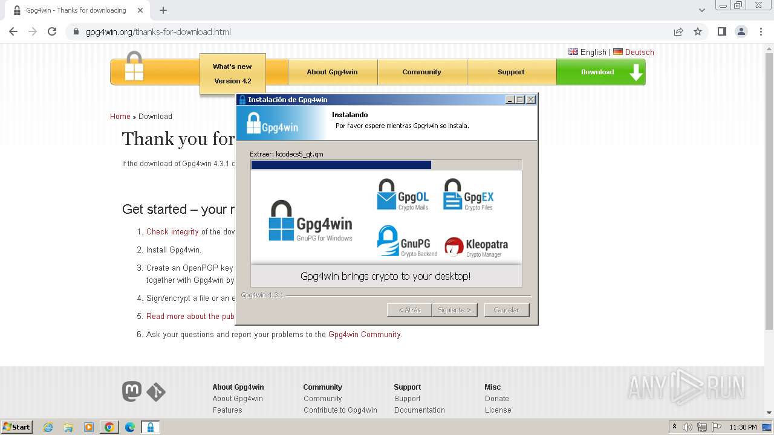Click the GpgEX Crypto Files logo

[469, 195]
